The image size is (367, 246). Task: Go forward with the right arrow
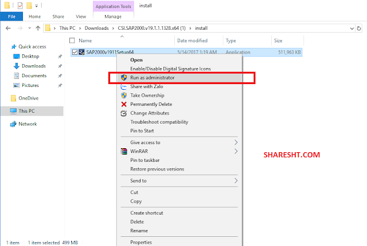pos(20,28)
